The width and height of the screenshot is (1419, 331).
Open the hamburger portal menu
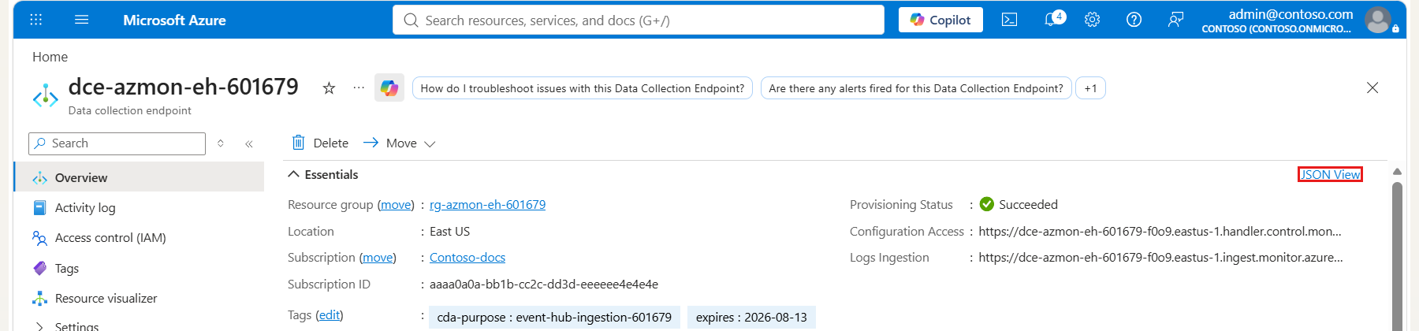82,20
